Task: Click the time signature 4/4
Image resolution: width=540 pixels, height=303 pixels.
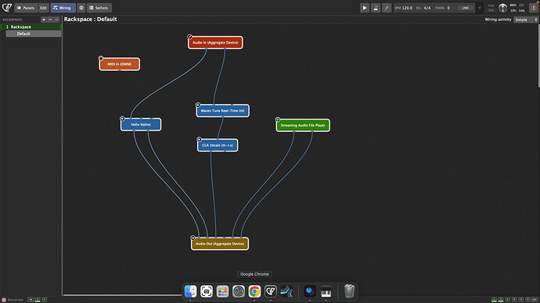Action: click(427, 8)
